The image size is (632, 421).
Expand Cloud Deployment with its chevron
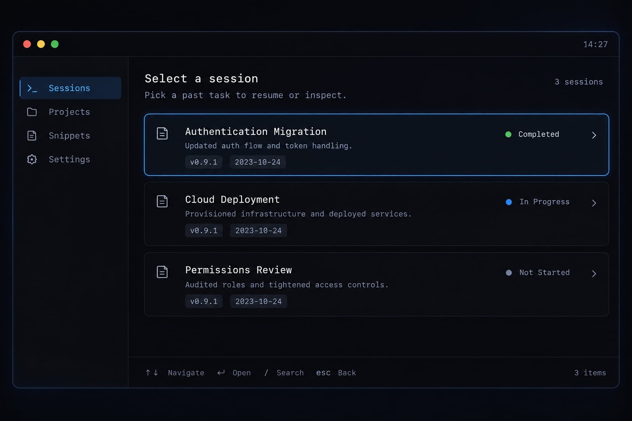594,203
